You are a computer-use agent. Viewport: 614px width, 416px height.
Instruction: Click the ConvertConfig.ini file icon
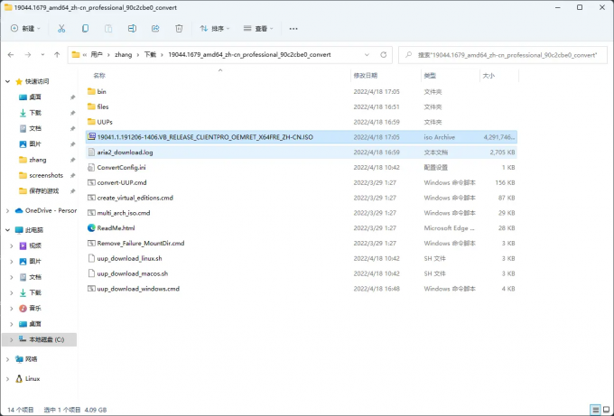[x=91, y=167]
